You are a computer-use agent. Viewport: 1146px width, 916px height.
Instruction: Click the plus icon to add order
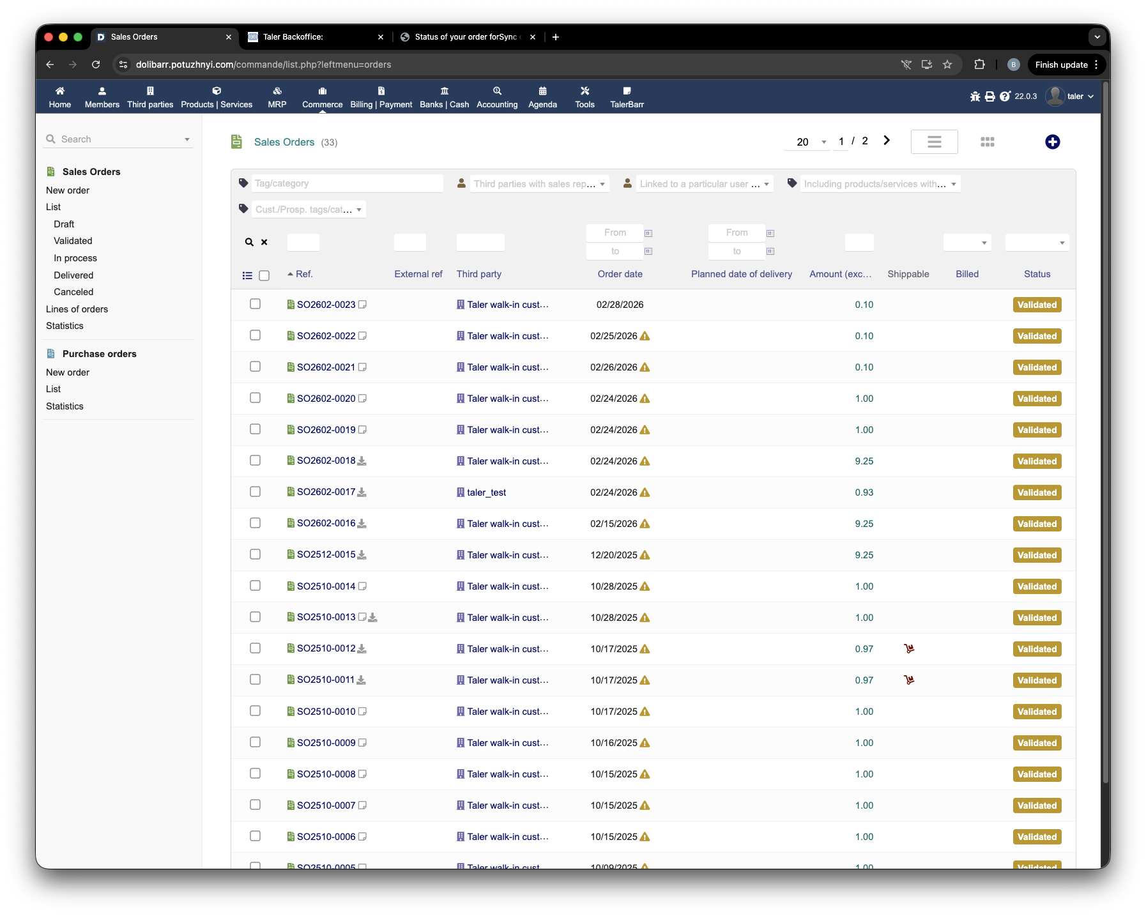point(1052,142)
